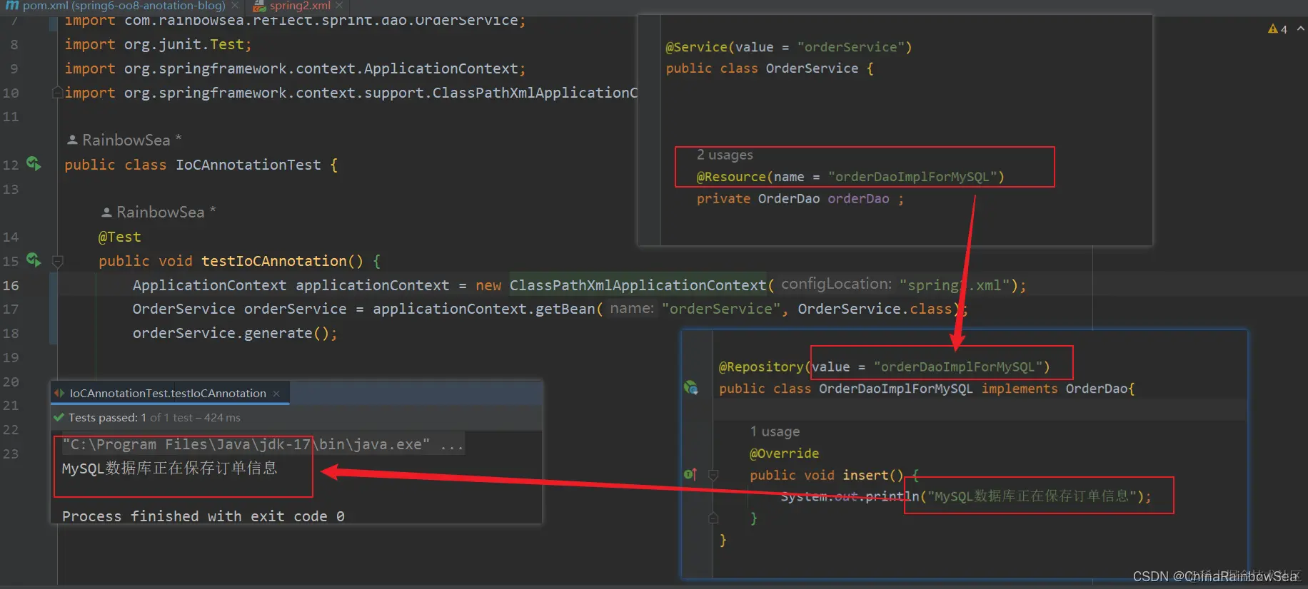Click the implements-method gutter icon beside insert()

tap(690, 474)
